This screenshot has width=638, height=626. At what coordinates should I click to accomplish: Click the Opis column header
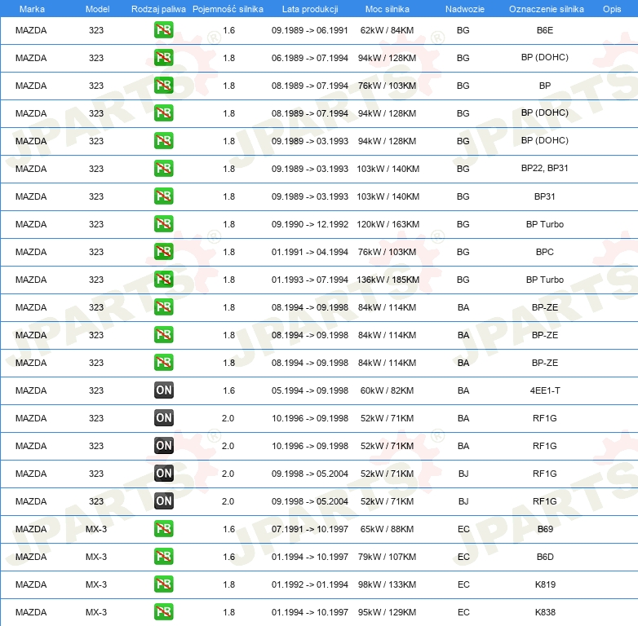[x=612, y=9]
